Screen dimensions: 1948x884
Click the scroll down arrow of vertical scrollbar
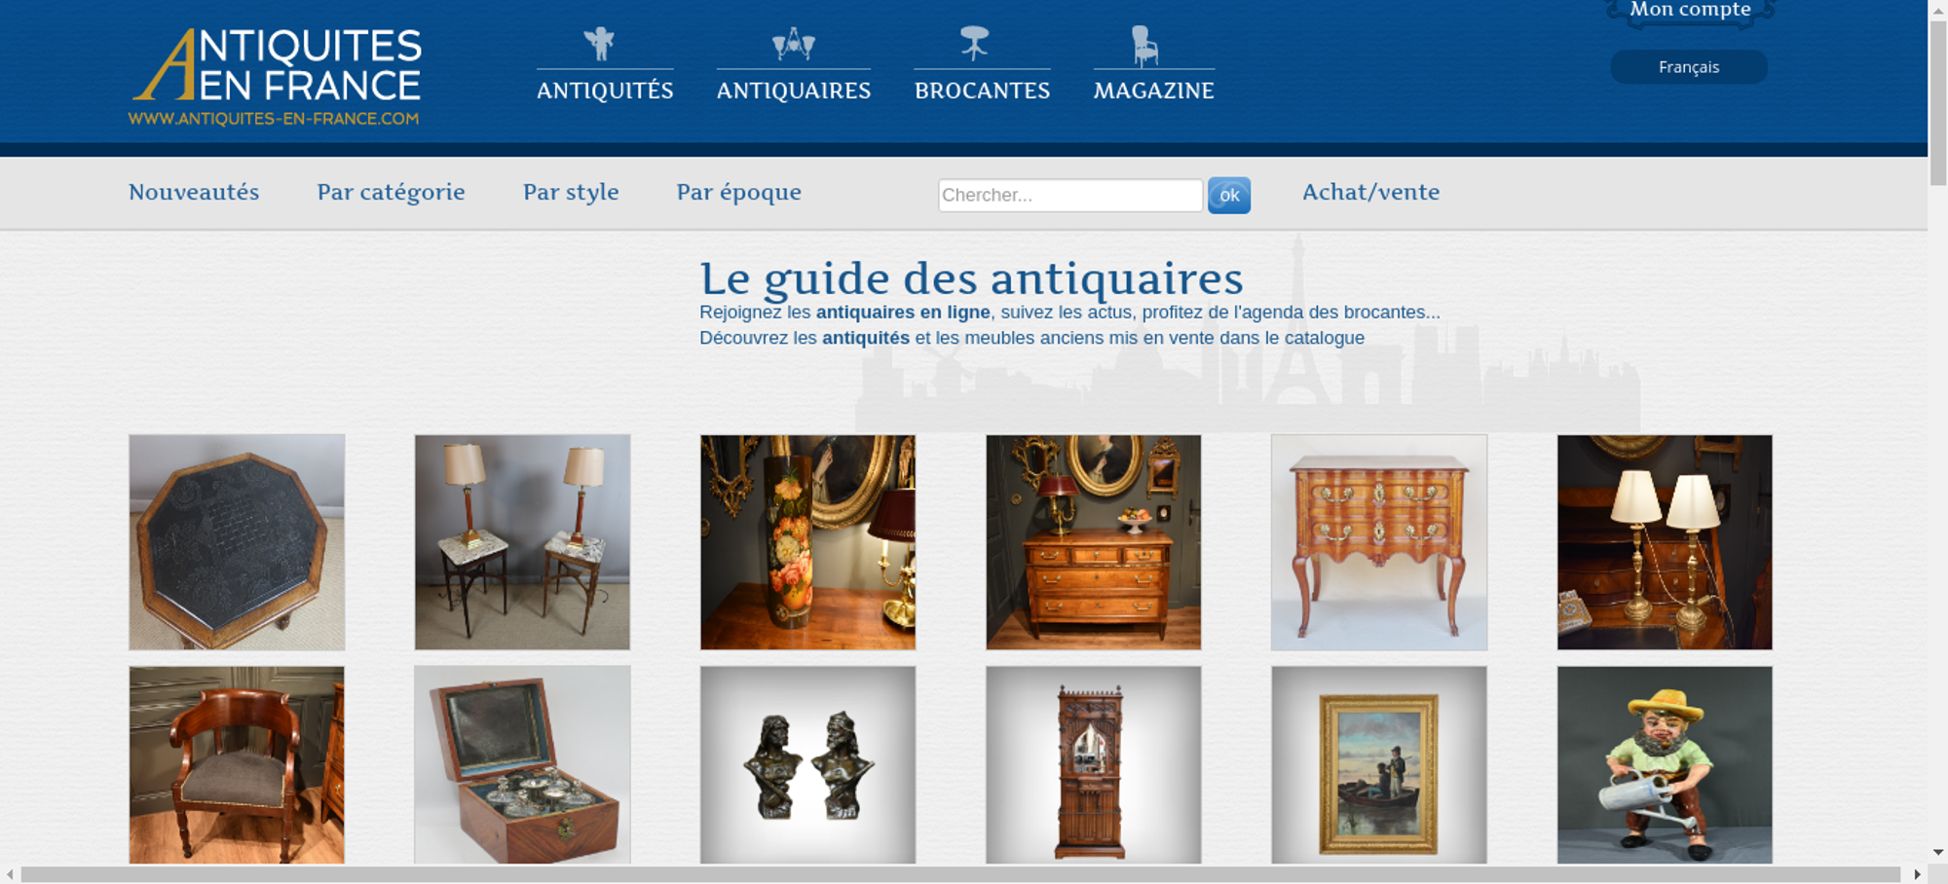coord(1938,852)
